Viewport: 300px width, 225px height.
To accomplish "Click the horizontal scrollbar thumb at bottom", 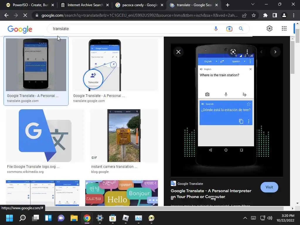I will tap(164, 208).
